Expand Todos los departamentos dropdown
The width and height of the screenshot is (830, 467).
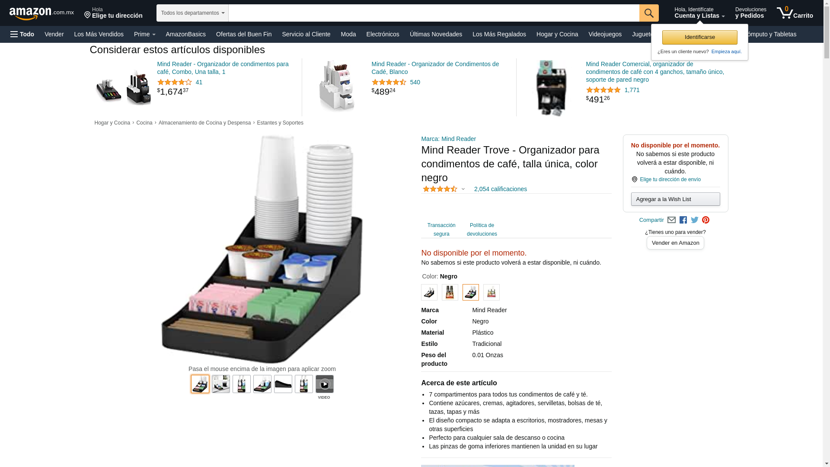click(192, 13)
